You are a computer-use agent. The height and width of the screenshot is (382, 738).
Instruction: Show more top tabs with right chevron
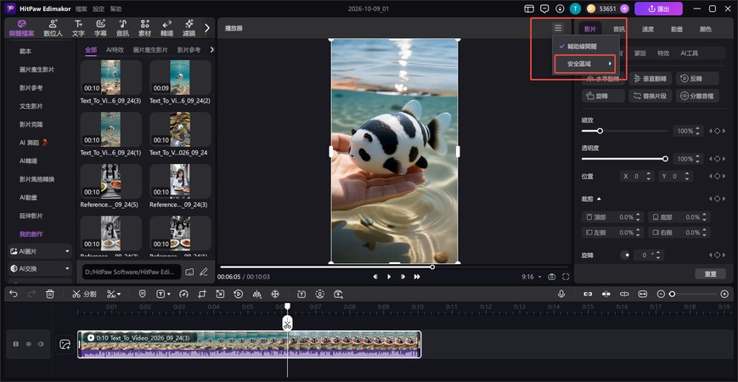(x=206, y=28)
